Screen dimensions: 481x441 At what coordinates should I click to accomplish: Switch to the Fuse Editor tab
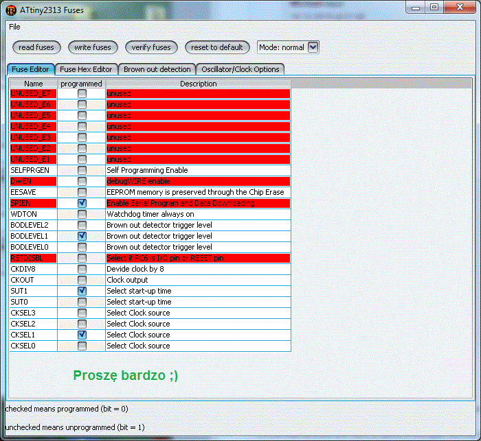coord(30,69)
